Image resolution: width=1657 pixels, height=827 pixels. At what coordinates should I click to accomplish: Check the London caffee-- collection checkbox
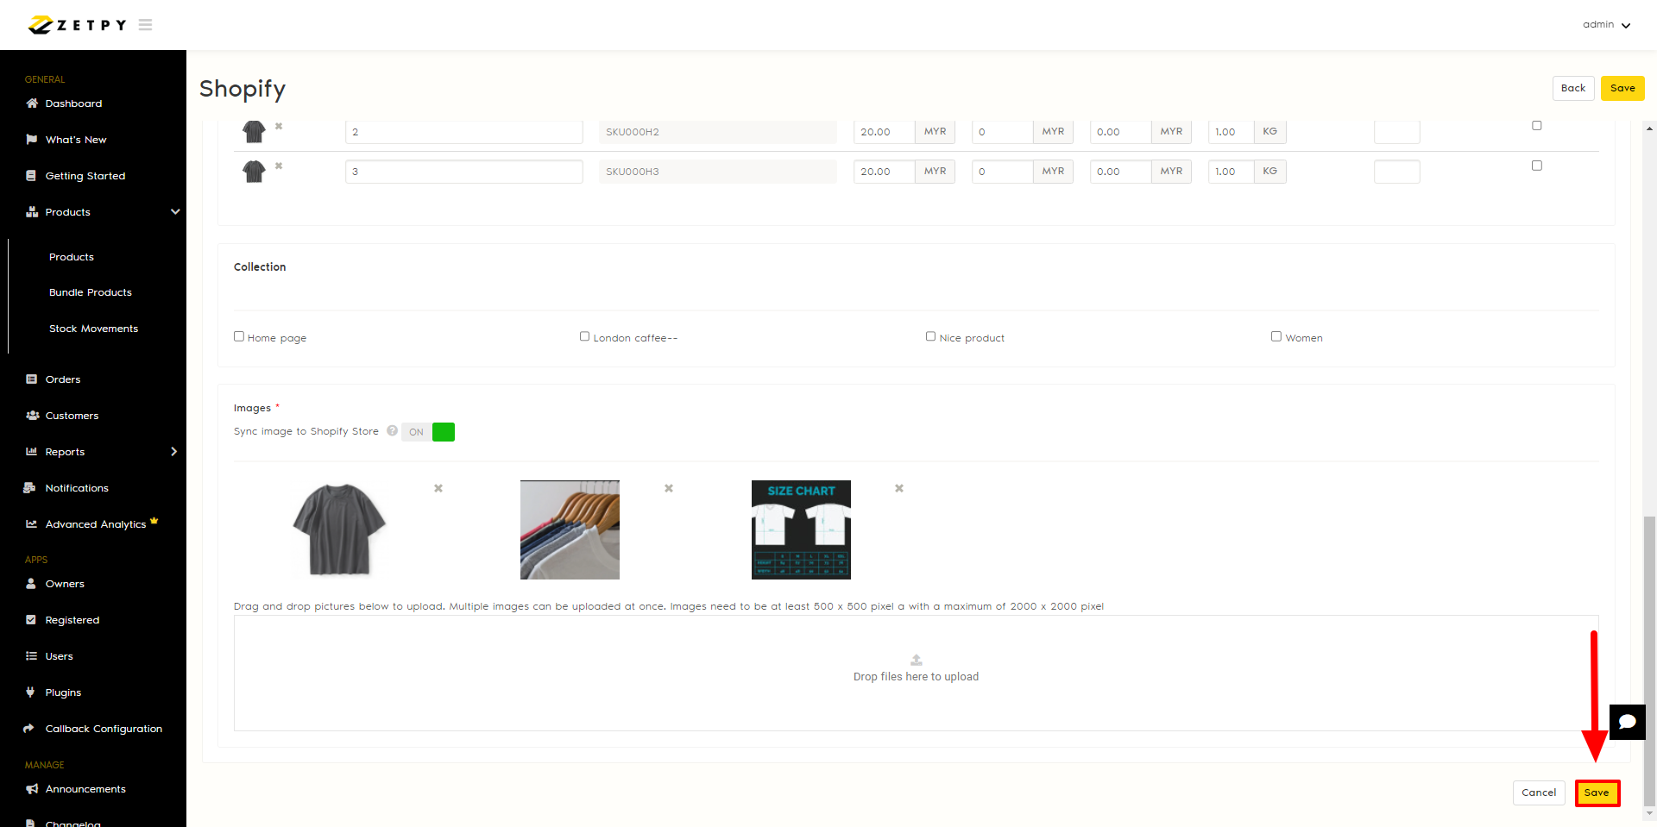point(585,336)
